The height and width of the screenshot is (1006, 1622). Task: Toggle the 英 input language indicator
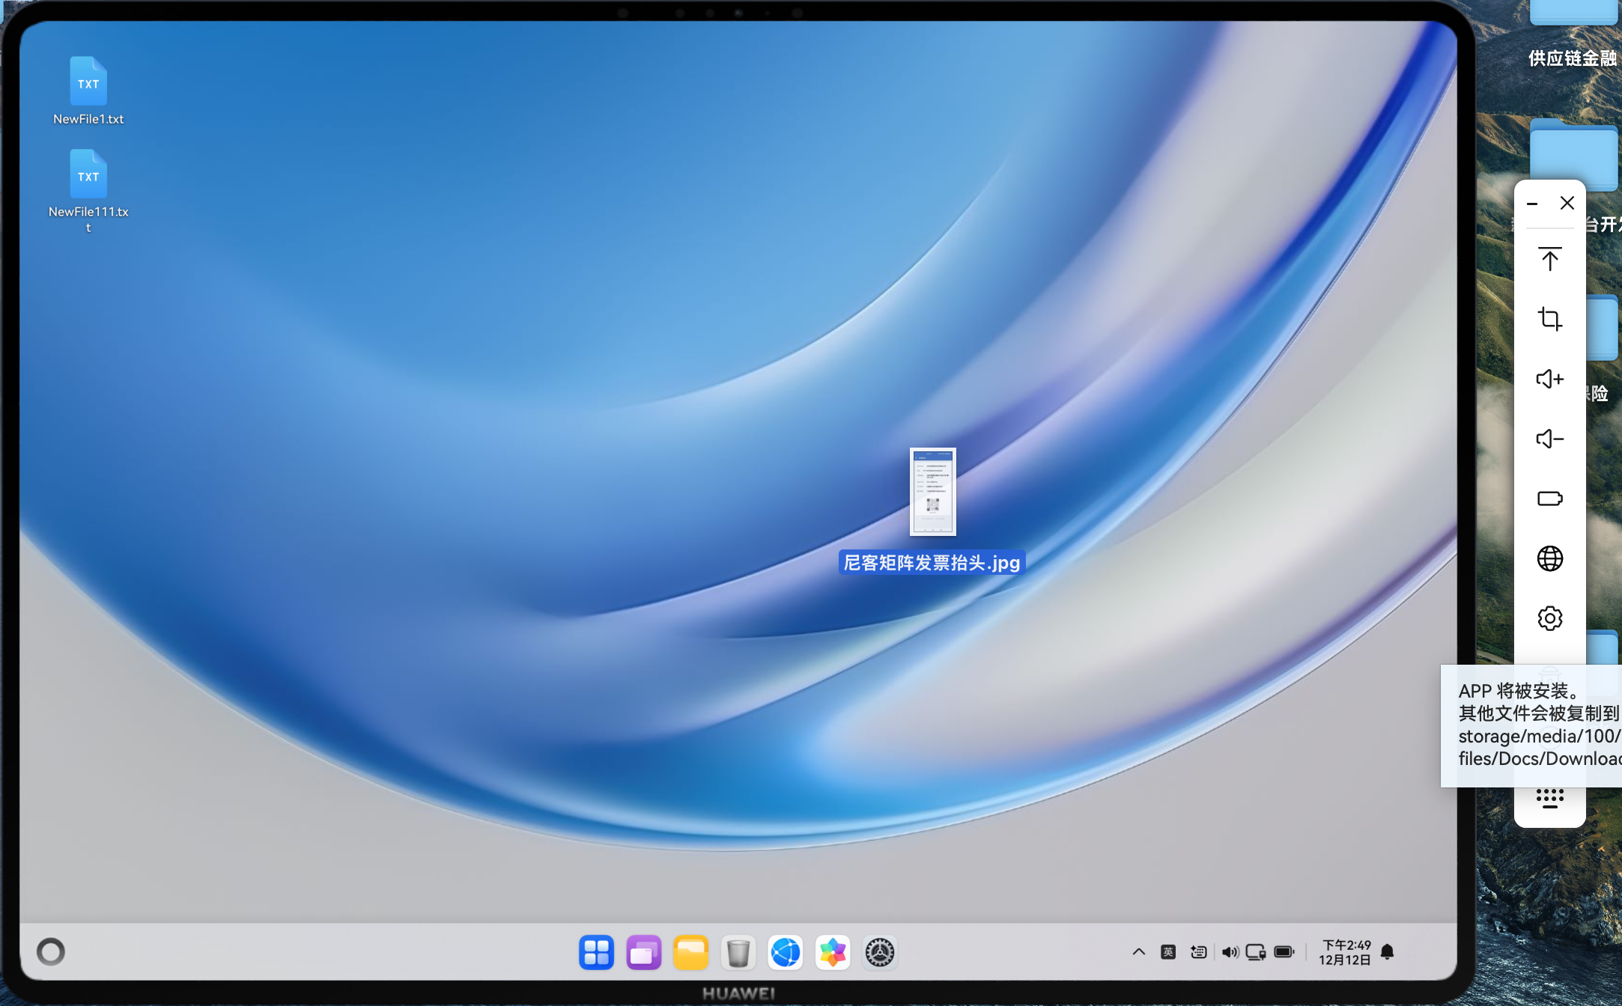(x=1167, y=952)
